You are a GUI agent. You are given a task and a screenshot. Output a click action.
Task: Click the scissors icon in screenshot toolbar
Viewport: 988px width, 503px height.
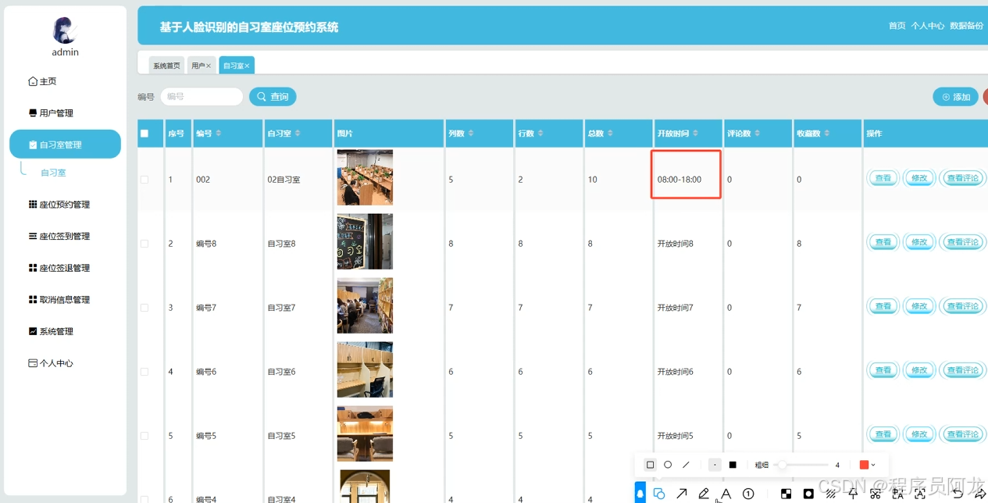coord(876,494)
